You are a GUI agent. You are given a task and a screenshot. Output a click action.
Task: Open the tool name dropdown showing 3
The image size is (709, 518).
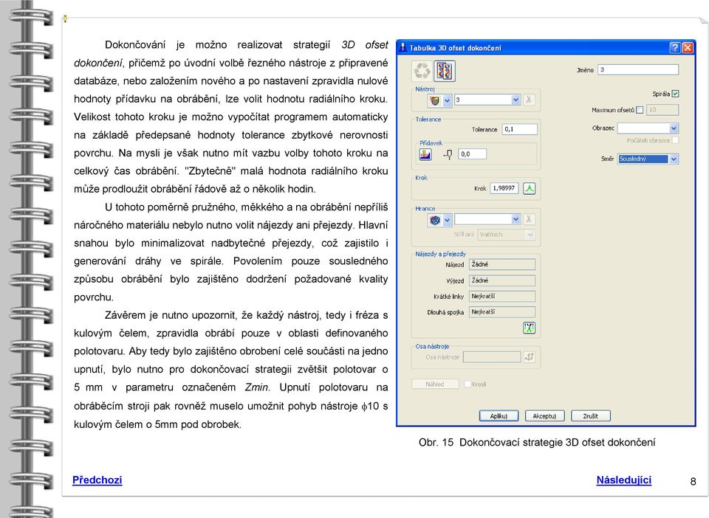pos(516,100)
